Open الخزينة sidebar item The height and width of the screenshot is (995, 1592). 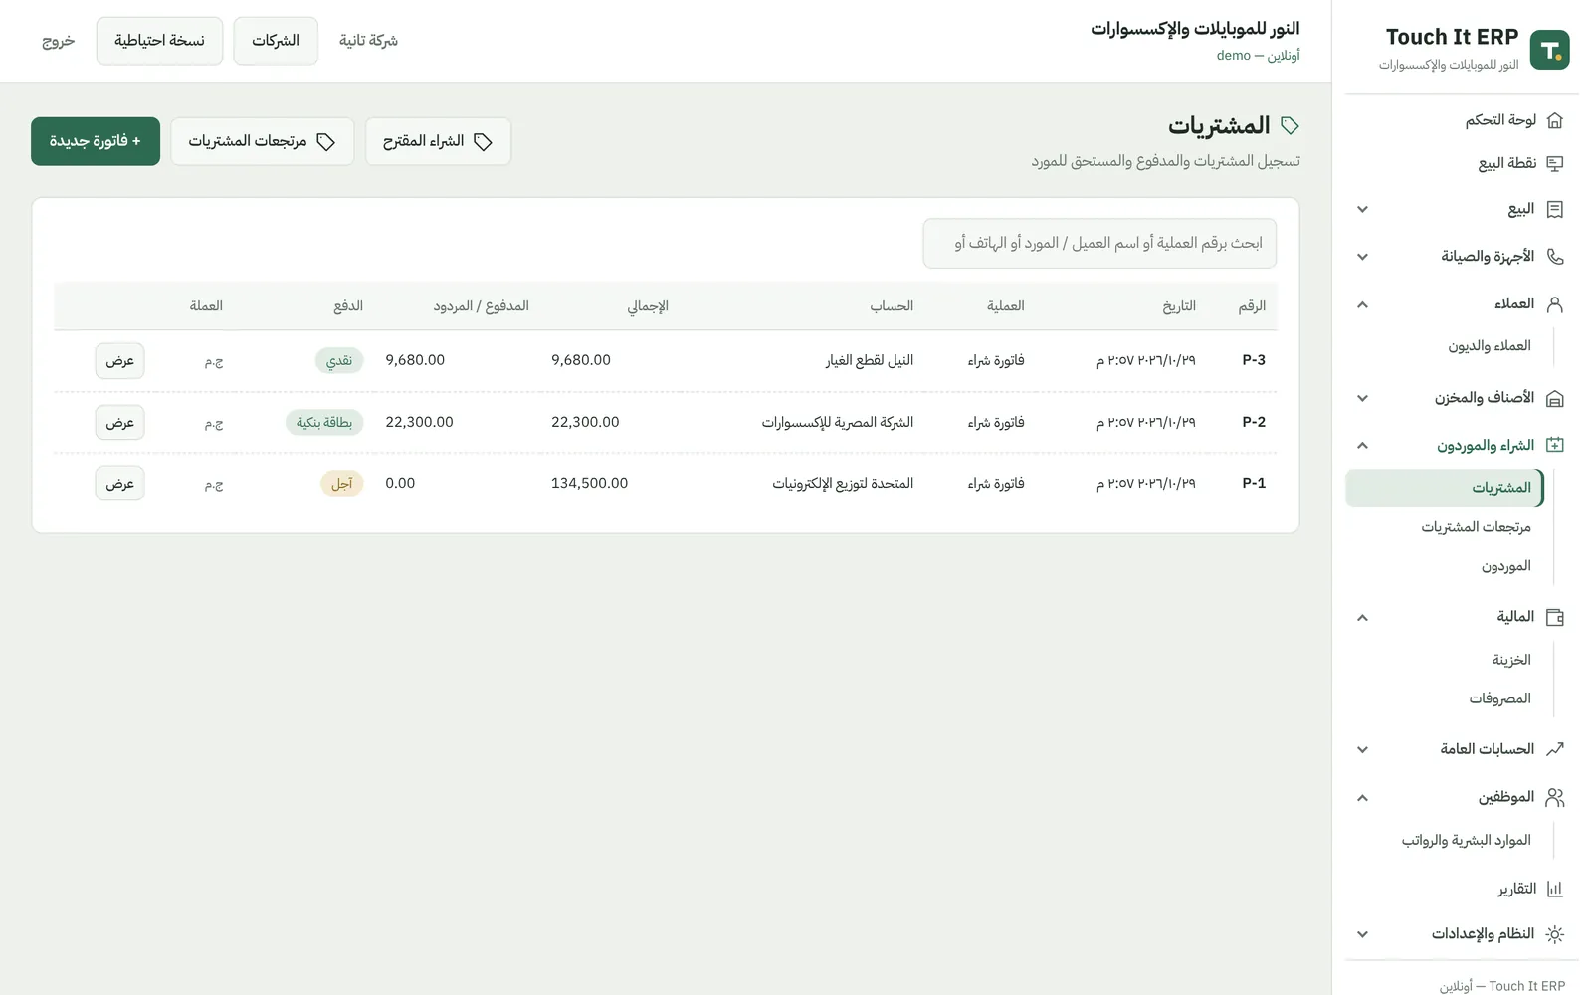[1511, 660]
